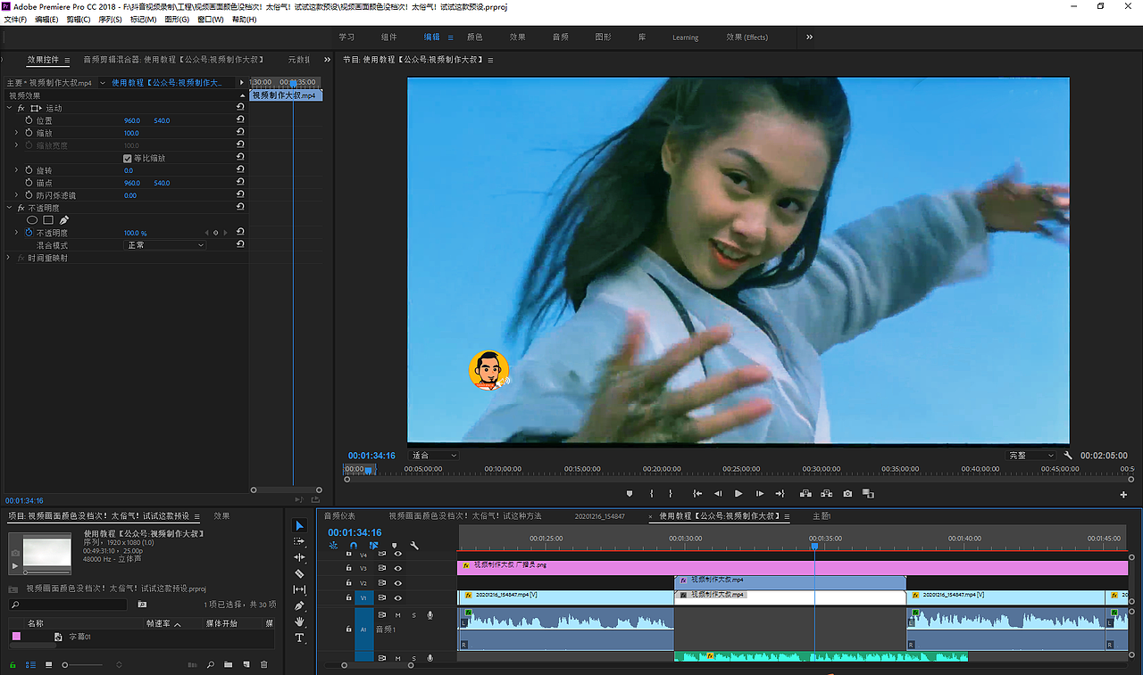Open the 文件(F) menu
The image size is (1143, 675).
tap(15, 19)
